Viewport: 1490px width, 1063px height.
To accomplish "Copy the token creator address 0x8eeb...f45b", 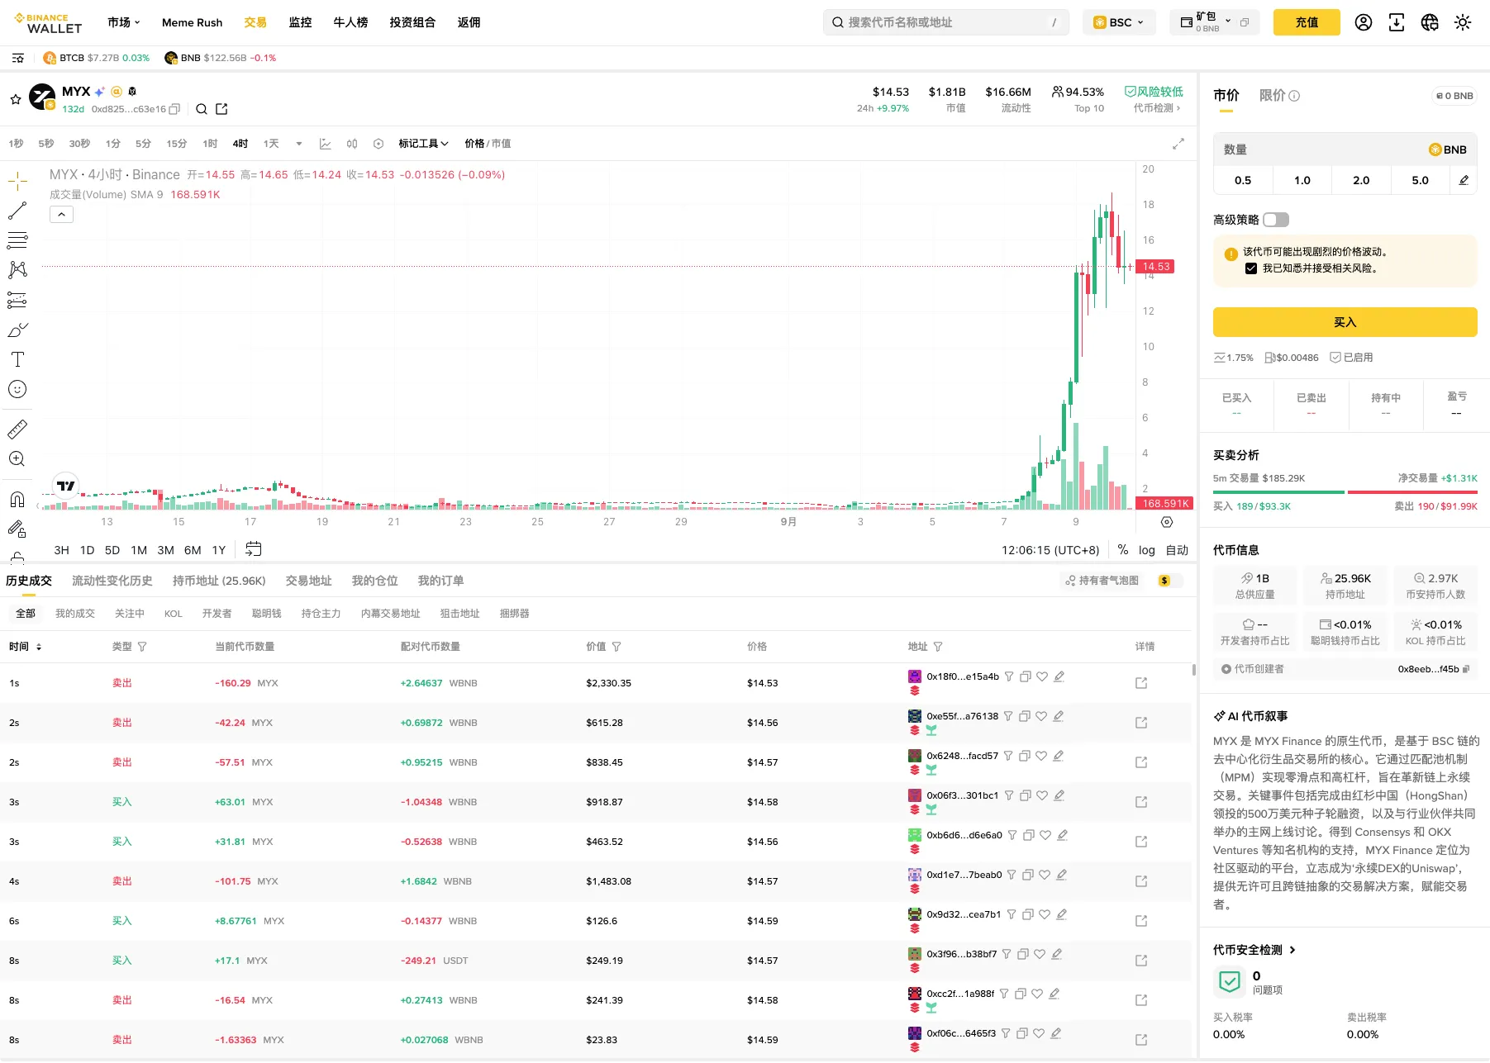I will pyautogui.click(x=1466, y=669).
